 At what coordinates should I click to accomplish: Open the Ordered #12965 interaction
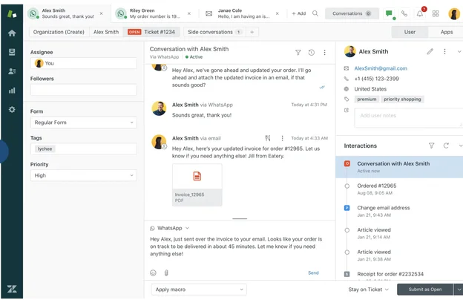(399, 189)
